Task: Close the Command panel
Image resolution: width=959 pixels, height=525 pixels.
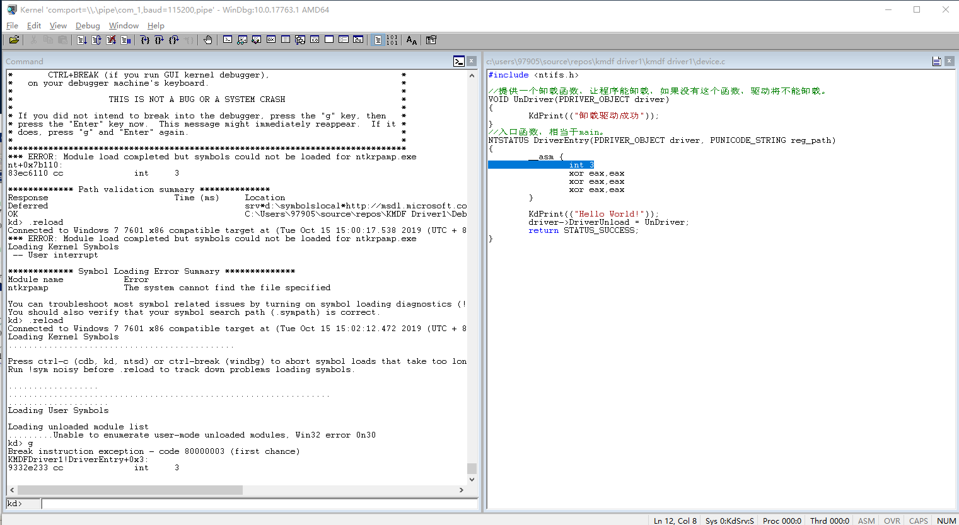Action: point(472,61)
